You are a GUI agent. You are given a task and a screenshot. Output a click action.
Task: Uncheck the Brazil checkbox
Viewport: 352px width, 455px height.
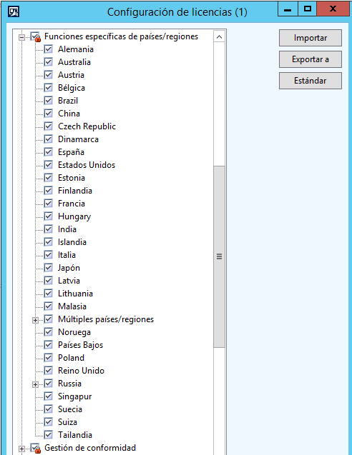[x=48, y=101]
